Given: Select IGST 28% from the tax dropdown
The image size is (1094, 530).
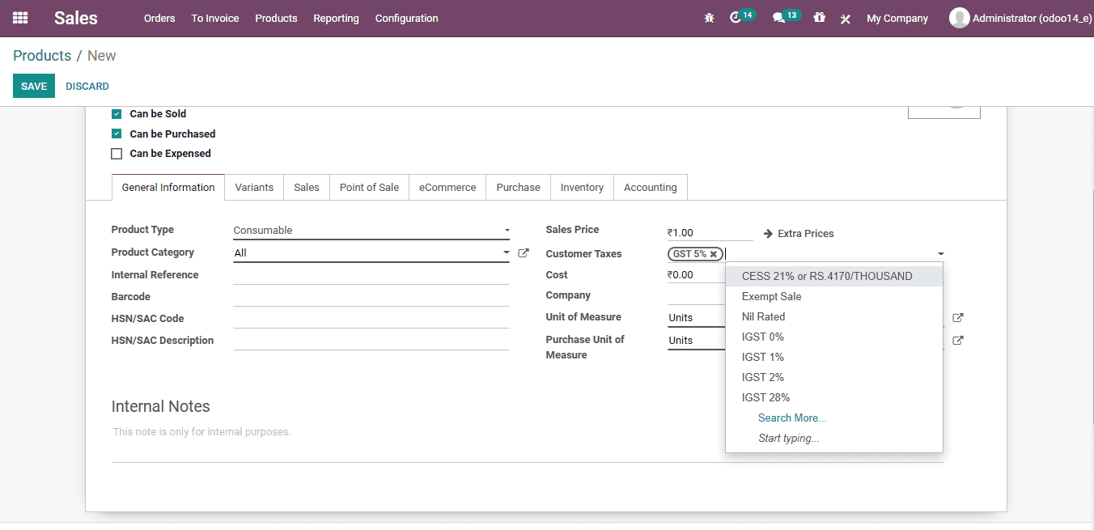Looking at the screenshot, I should (x=765, y=397).
